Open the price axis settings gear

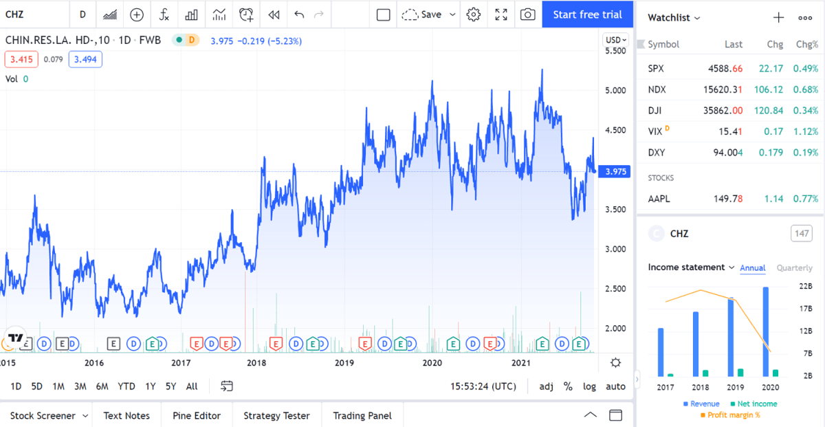615,362
